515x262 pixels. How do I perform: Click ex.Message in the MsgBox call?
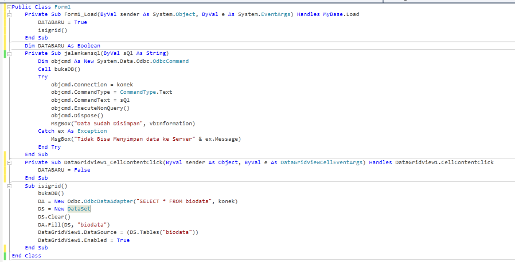pos(222,139)
